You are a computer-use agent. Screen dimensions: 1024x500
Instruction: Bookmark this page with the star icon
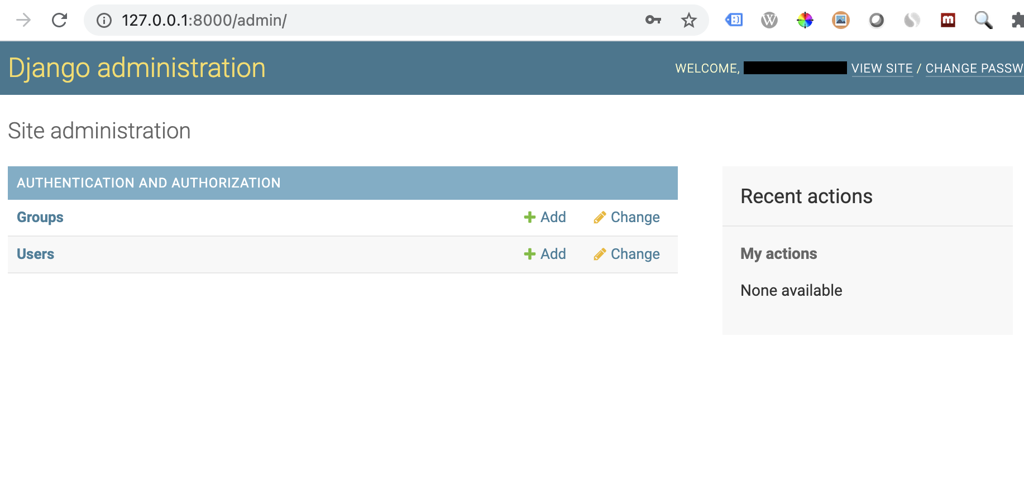(x=689, y=21)
